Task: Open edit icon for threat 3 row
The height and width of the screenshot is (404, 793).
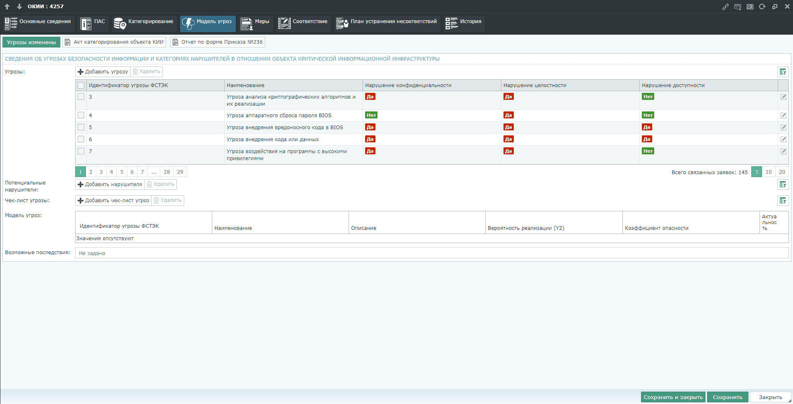Action: (x=783, y=97)
